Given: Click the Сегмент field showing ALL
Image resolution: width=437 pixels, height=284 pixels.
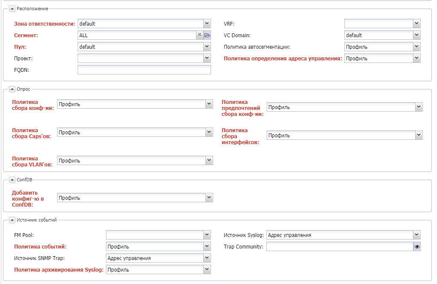Looking at the screenshot, I should 137,35.
